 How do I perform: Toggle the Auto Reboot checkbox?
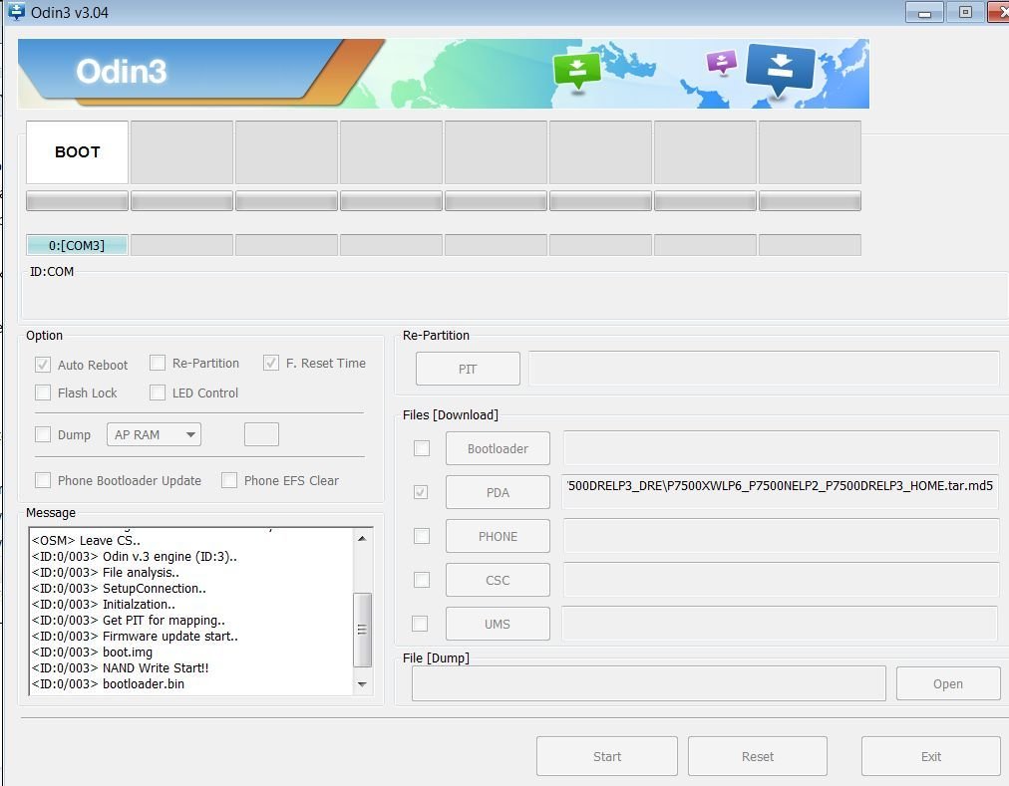tap(43, 365)
